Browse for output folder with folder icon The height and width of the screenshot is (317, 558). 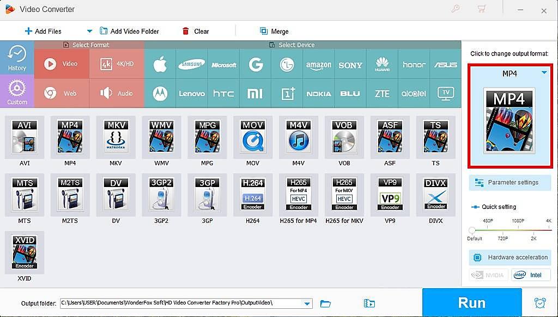[325, 303]
